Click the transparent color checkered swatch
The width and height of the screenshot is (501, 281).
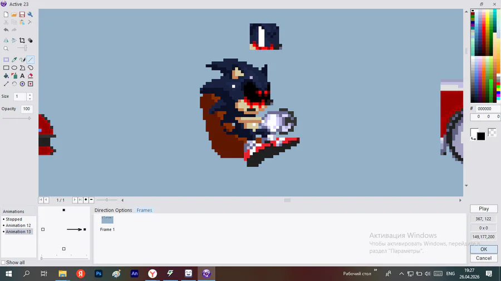[x=492, y=133]
